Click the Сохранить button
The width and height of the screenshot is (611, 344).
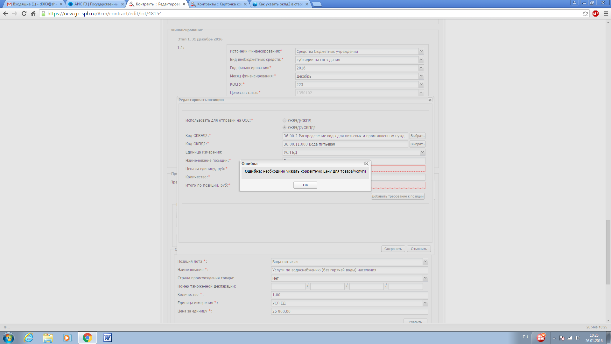[393, 249]
